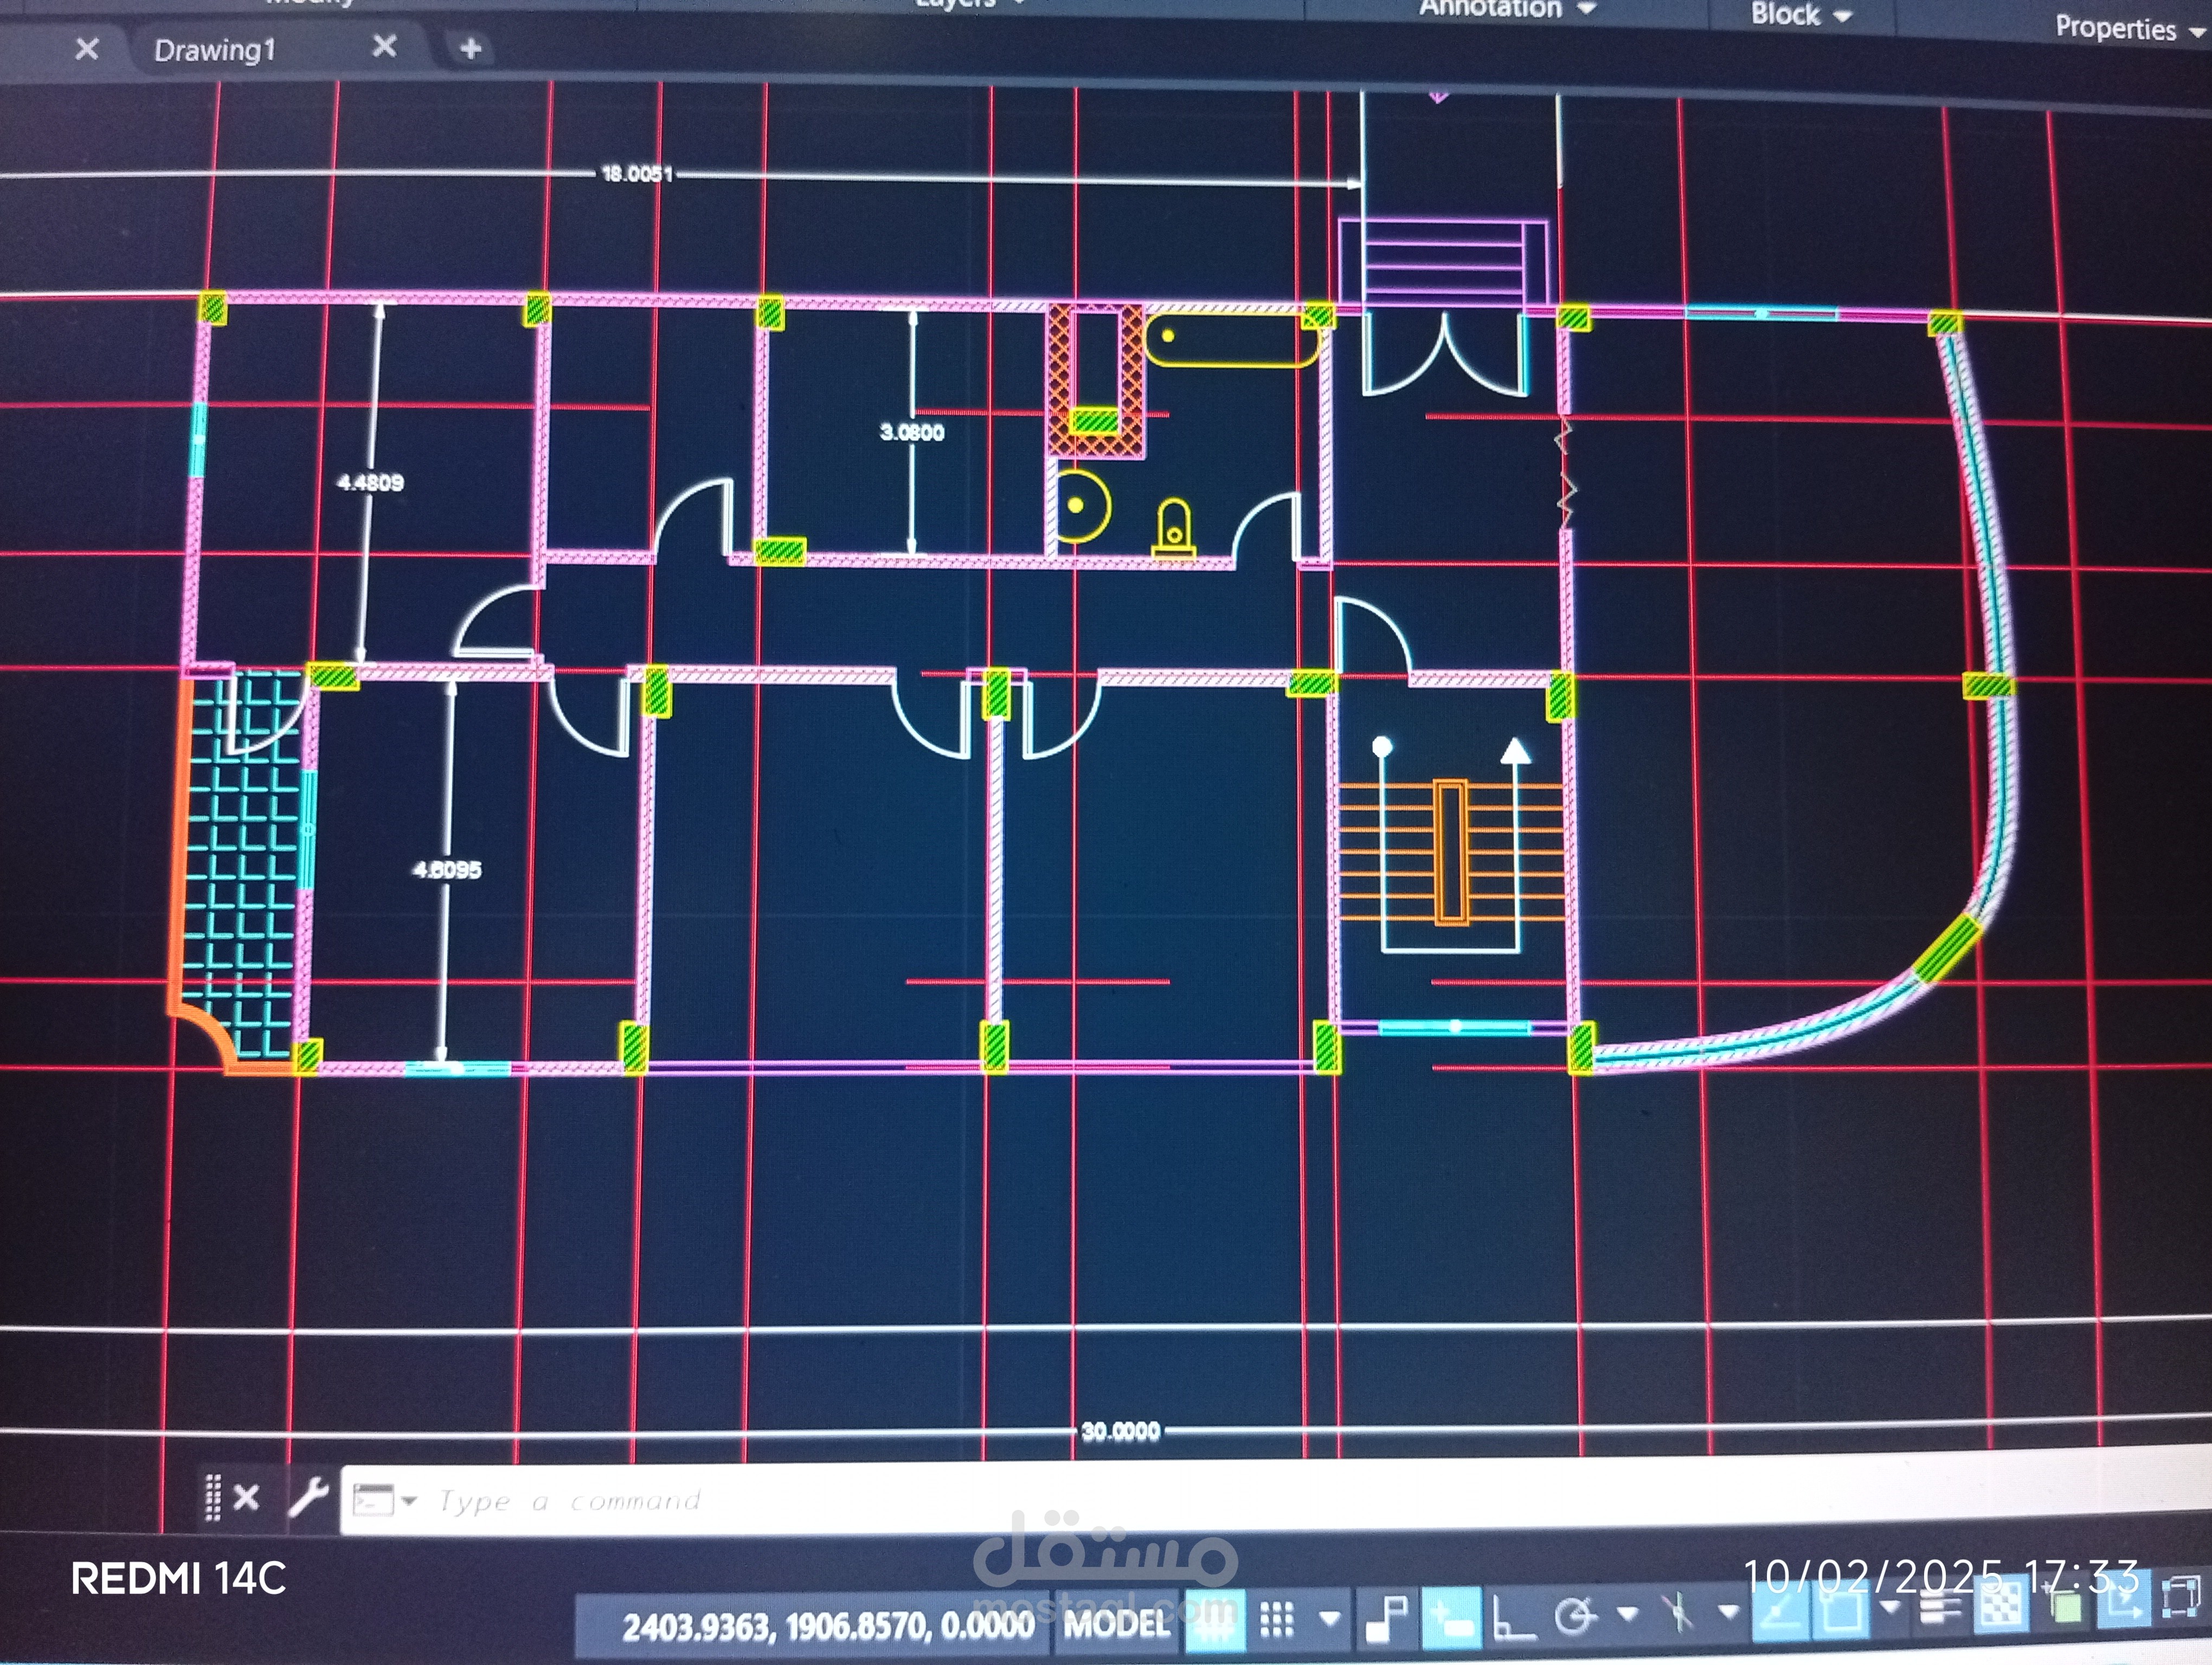Toggle snap mode dotted grid icon
The width and height of the screenshot is (2212, 1665).
point(1277,1621)
